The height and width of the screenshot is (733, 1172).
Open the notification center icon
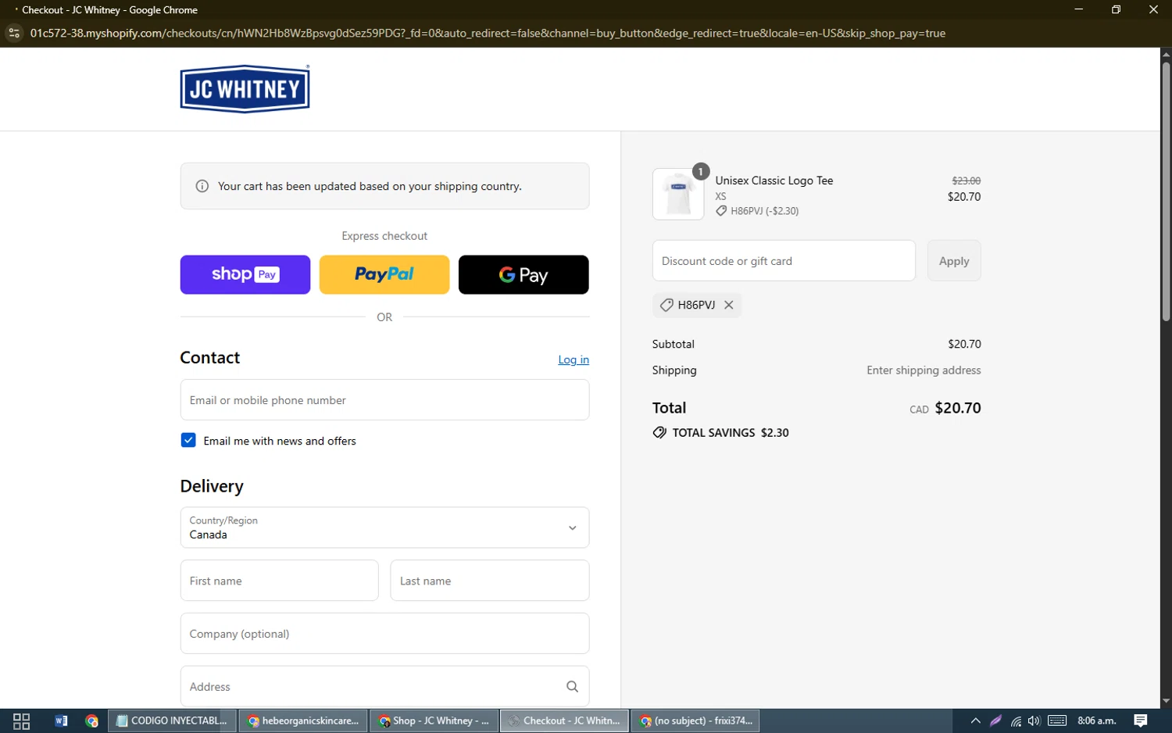(x=1141, y=720)
